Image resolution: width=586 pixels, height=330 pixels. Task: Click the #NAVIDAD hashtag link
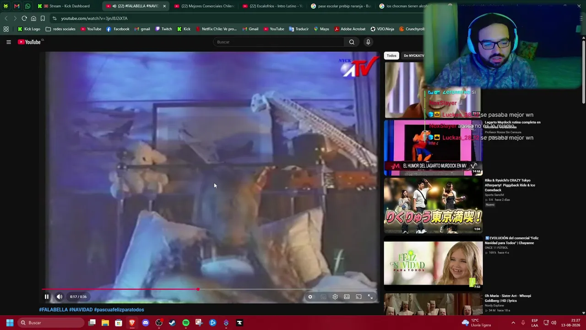coord(81,310)
